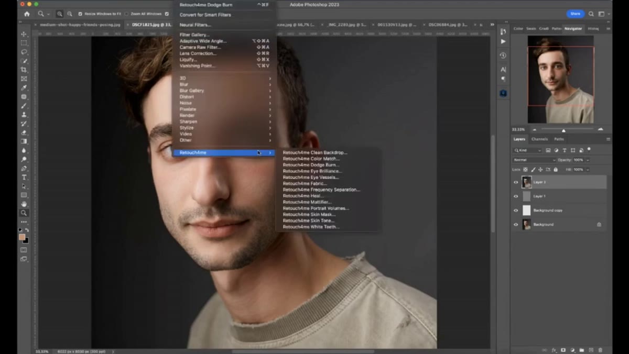The height and width of the screenshot is (354, 629).
Task: Select the Lasso tool
Action: 24,52
